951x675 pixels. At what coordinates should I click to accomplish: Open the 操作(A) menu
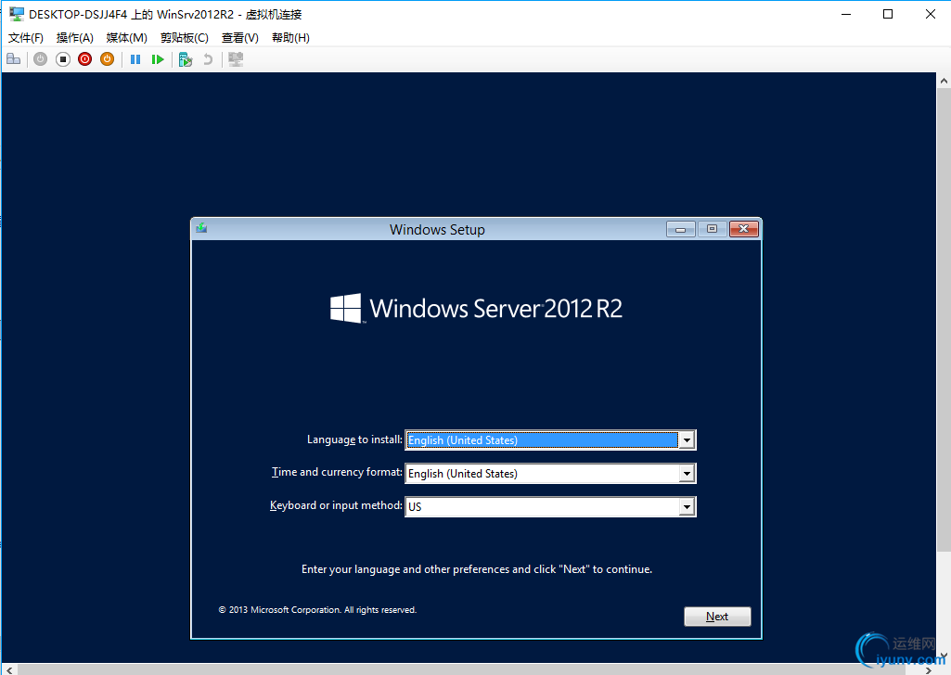click(74, 38)
